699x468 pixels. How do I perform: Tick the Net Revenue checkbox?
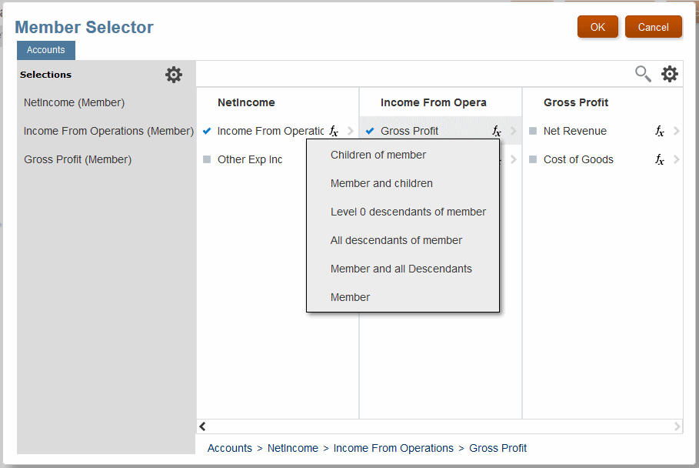[533, 131]
